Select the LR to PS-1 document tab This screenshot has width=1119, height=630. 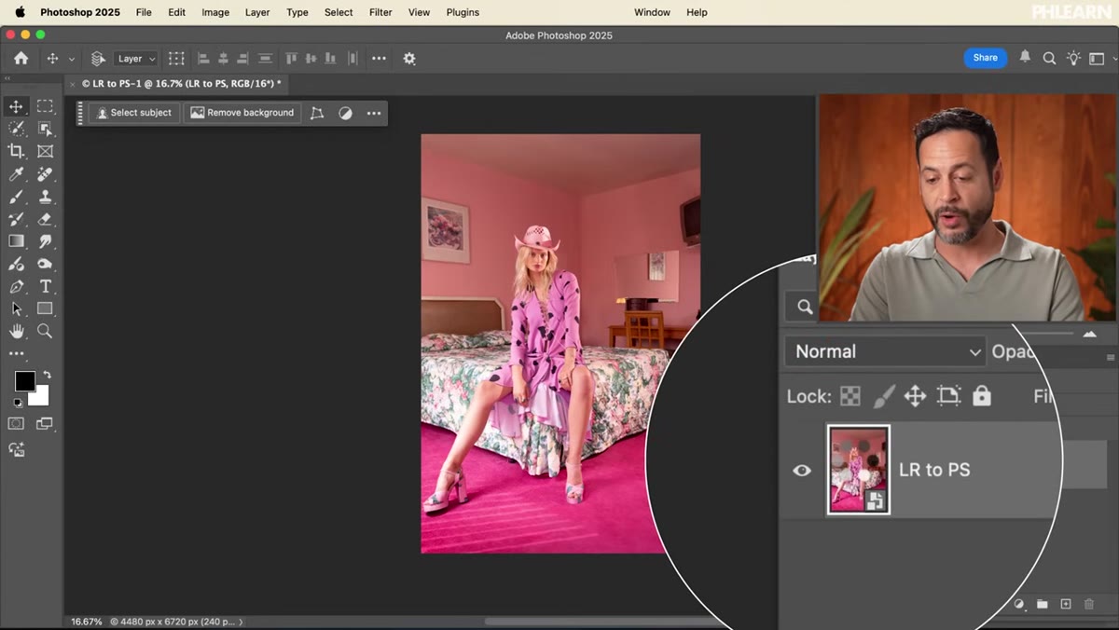click(181, 83)
